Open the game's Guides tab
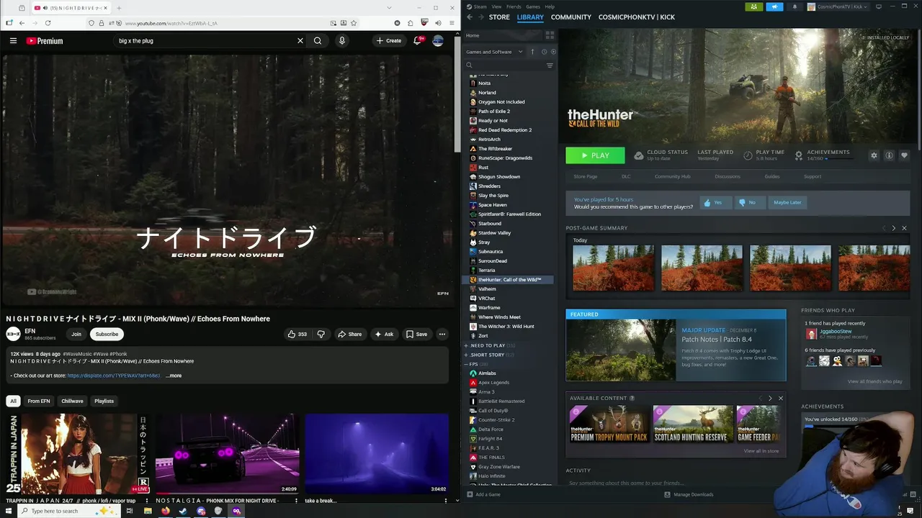The width and height of the screenshot is (922, 518). tap(772, 176)
